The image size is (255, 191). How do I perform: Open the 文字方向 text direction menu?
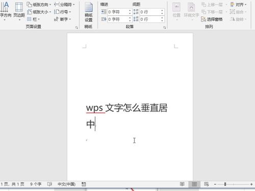(x=5, y=11)
